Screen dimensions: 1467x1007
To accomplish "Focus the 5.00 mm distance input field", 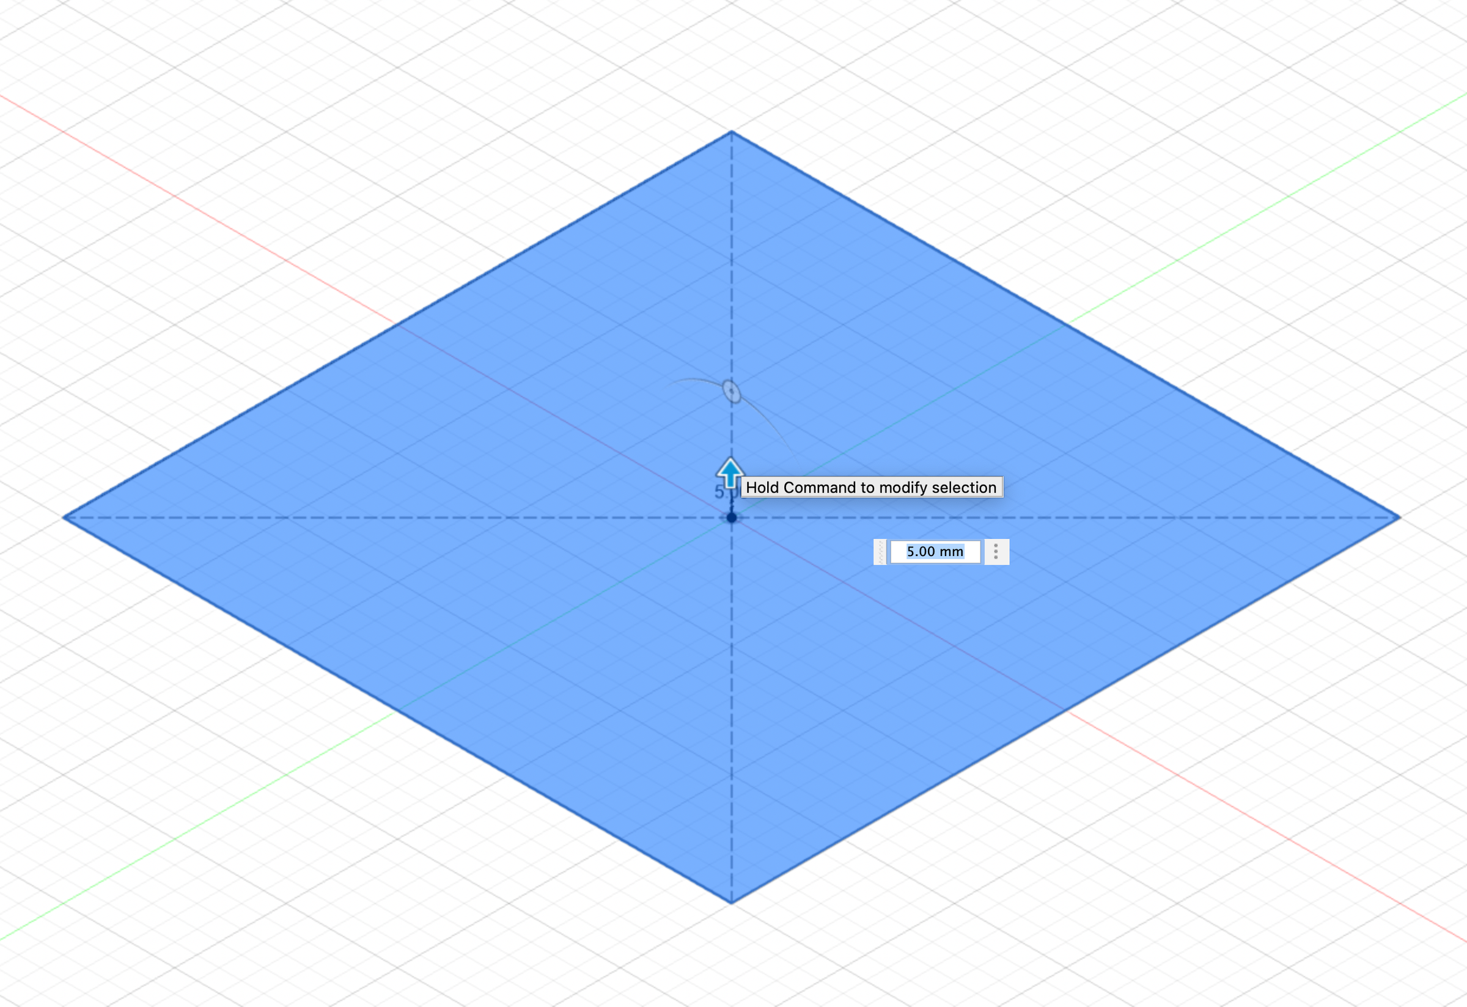I will point(935,552).
